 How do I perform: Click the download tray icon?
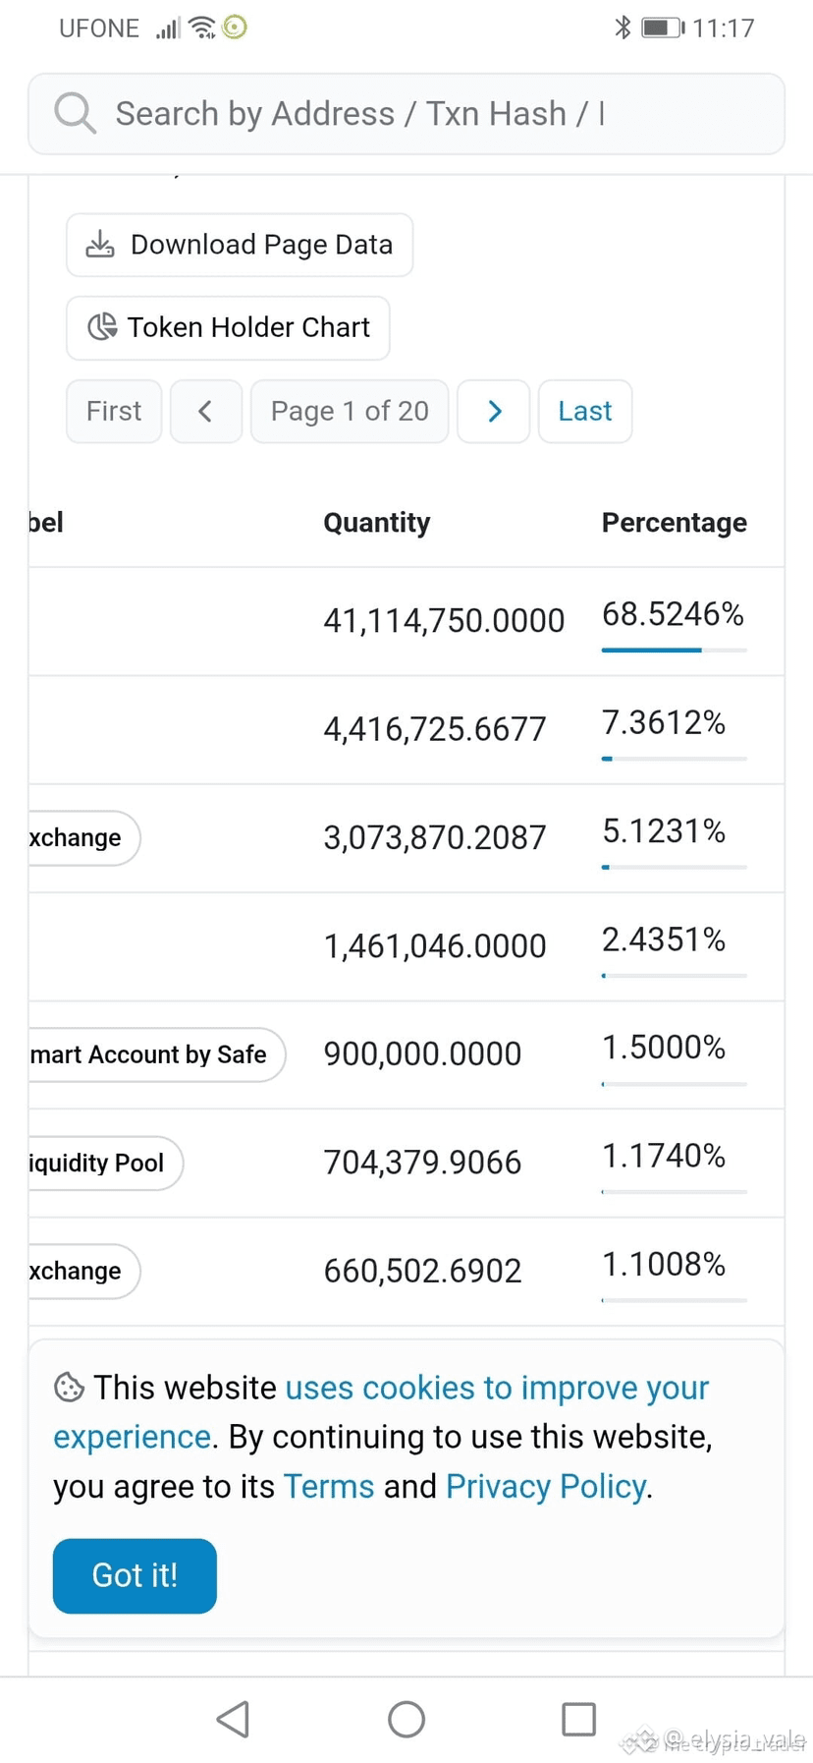point(100,244)
